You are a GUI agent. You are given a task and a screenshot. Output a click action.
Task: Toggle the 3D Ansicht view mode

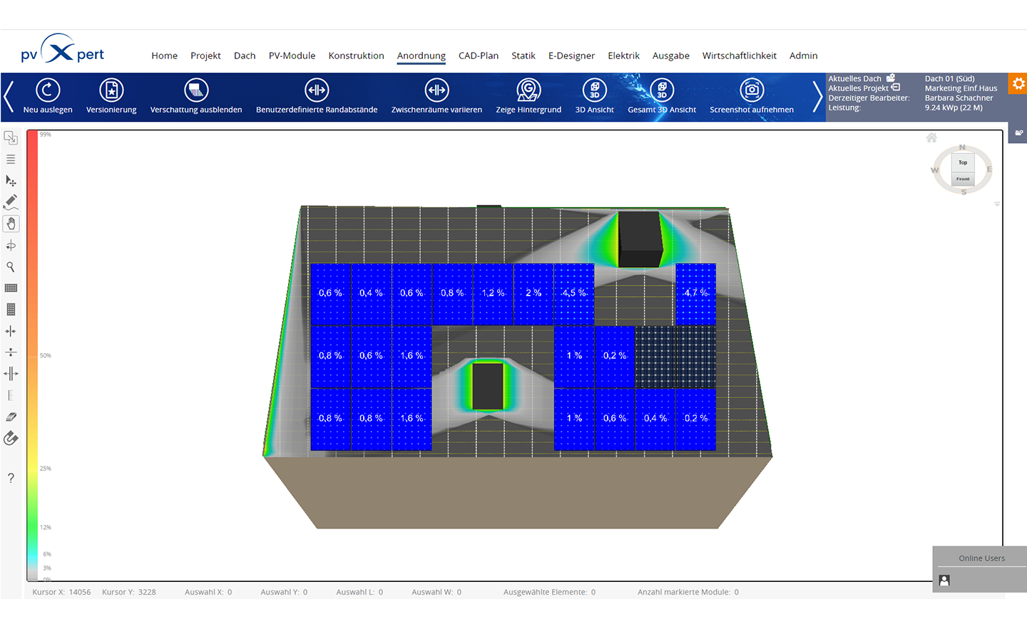(594, 90)
